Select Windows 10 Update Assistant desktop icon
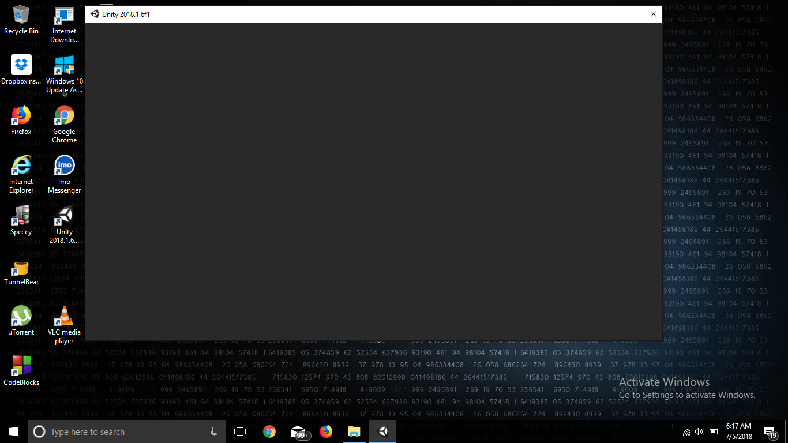 tap(65, 74)
